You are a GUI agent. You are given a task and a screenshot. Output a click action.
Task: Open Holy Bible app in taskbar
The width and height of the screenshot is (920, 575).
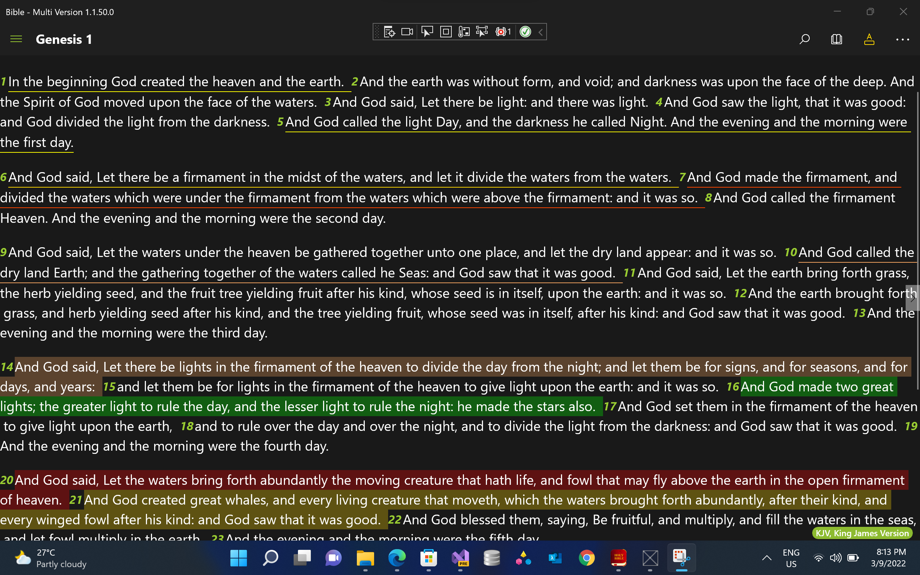pyautogui.click(x=618, y=558)
